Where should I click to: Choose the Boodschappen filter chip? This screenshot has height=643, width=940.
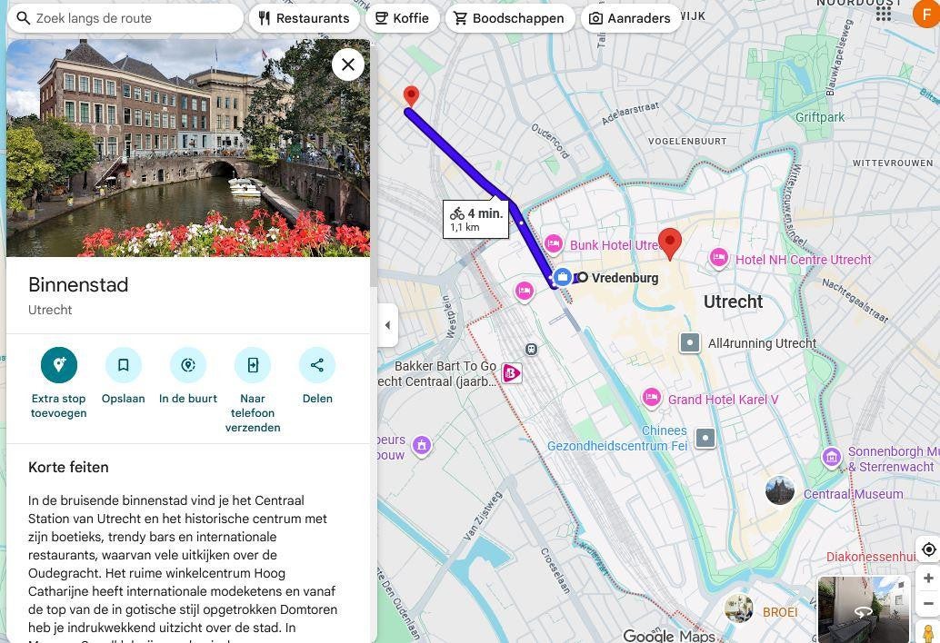click(x=510, y=18)
